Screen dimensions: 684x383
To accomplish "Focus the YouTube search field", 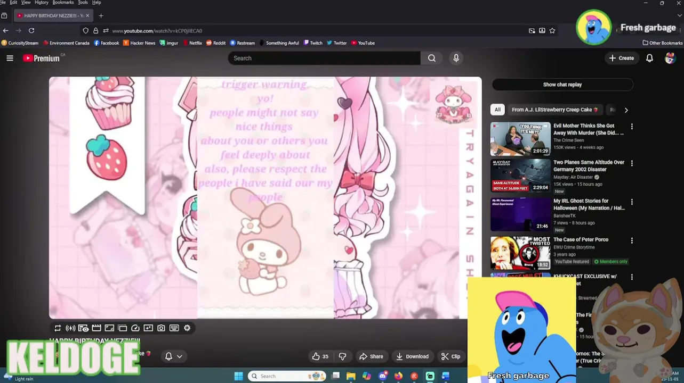I will point(324,58).
